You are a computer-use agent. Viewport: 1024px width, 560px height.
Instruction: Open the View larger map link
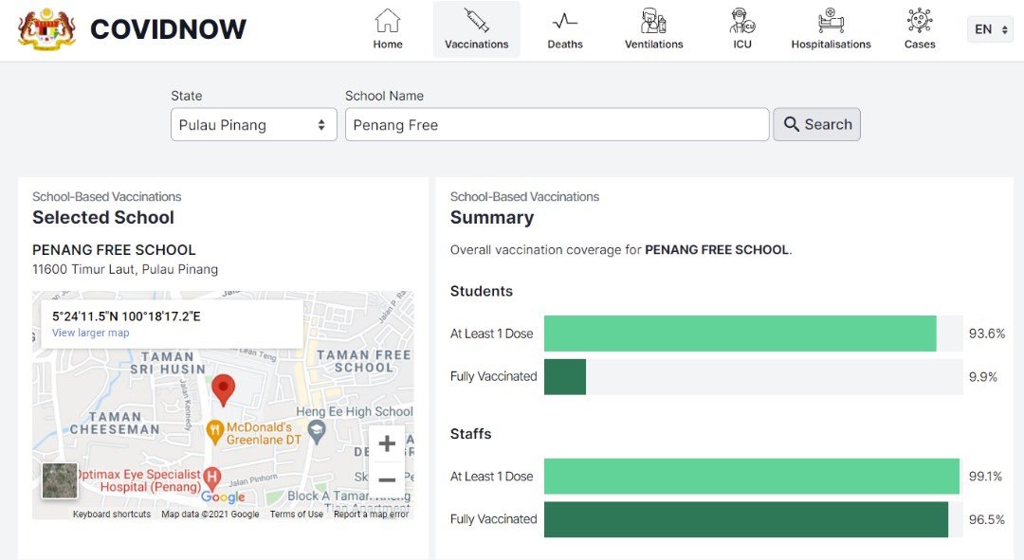click(90, 333)
